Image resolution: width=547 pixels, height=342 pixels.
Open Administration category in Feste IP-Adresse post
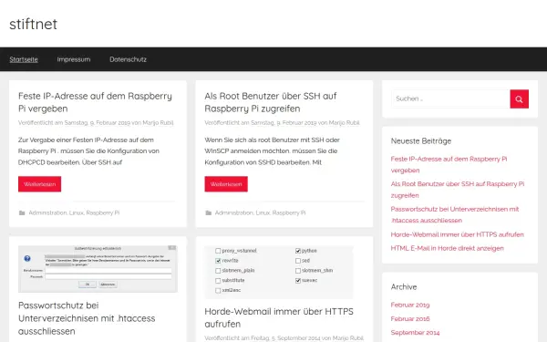point(47,212)
